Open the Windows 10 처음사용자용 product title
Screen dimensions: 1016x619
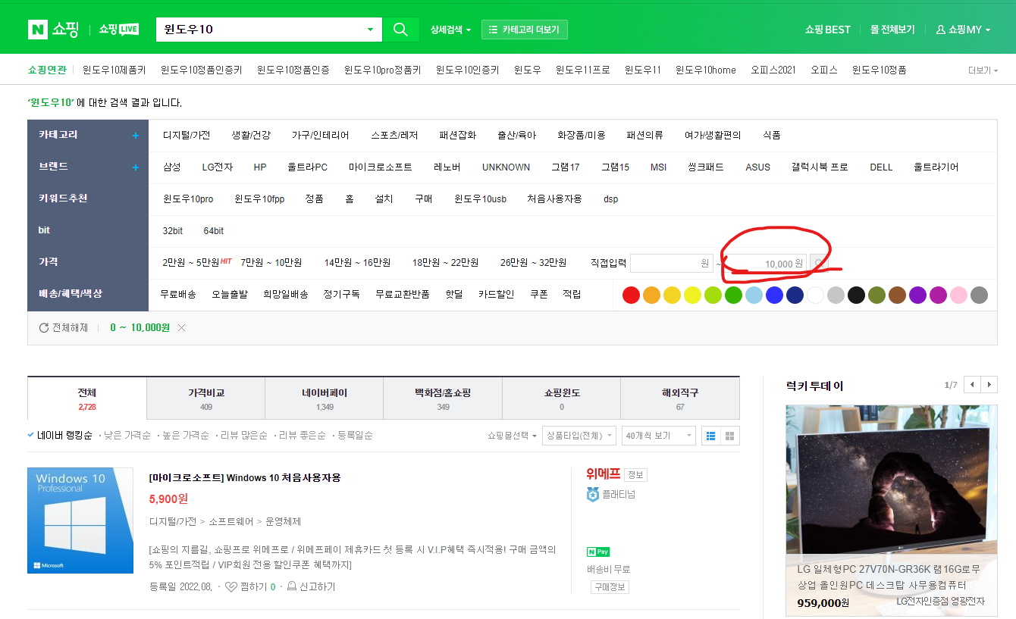[246, 478]
